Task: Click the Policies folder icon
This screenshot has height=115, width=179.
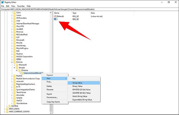Action: [x=14, y=62]
